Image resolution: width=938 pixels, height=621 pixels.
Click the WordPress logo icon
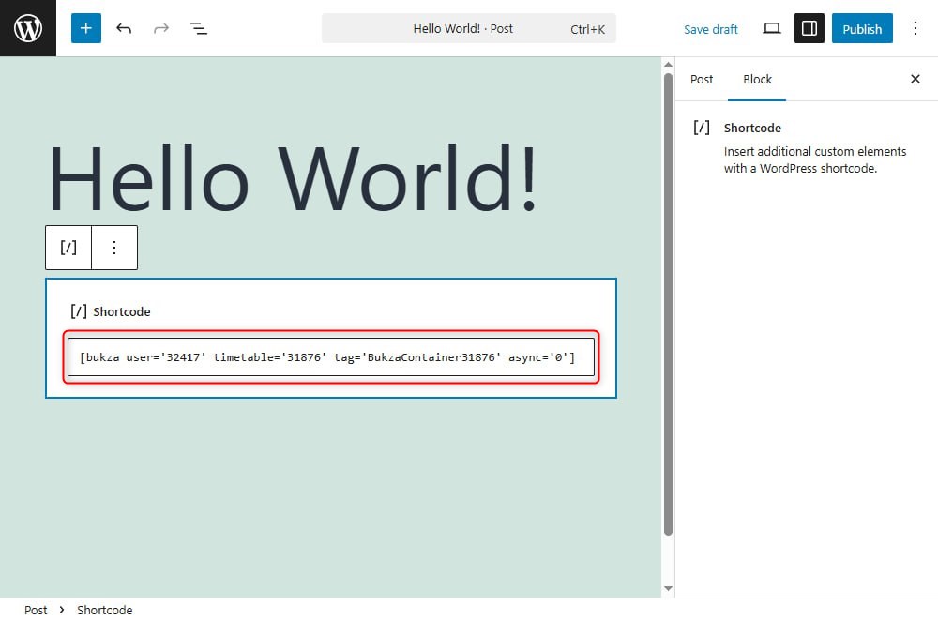pos(28,28)
